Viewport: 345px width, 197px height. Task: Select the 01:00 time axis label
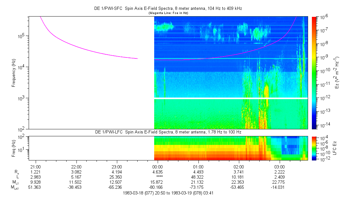tap(198, 167)
